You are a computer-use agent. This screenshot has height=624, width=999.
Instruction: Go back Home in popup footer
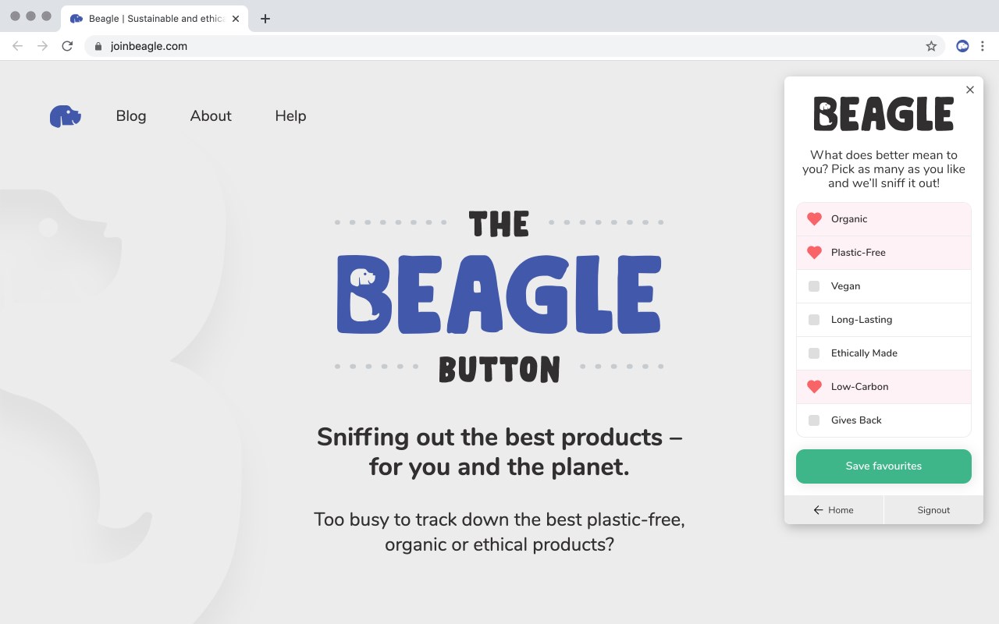click(834, 510)
